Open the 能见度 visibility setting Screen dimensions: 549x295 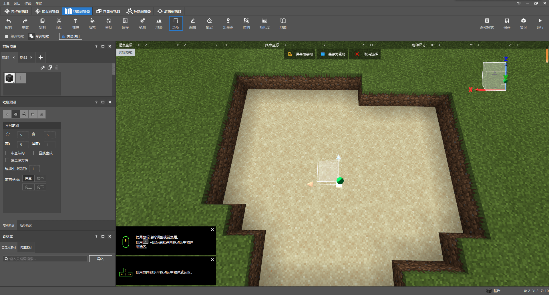tap(265, 23)
